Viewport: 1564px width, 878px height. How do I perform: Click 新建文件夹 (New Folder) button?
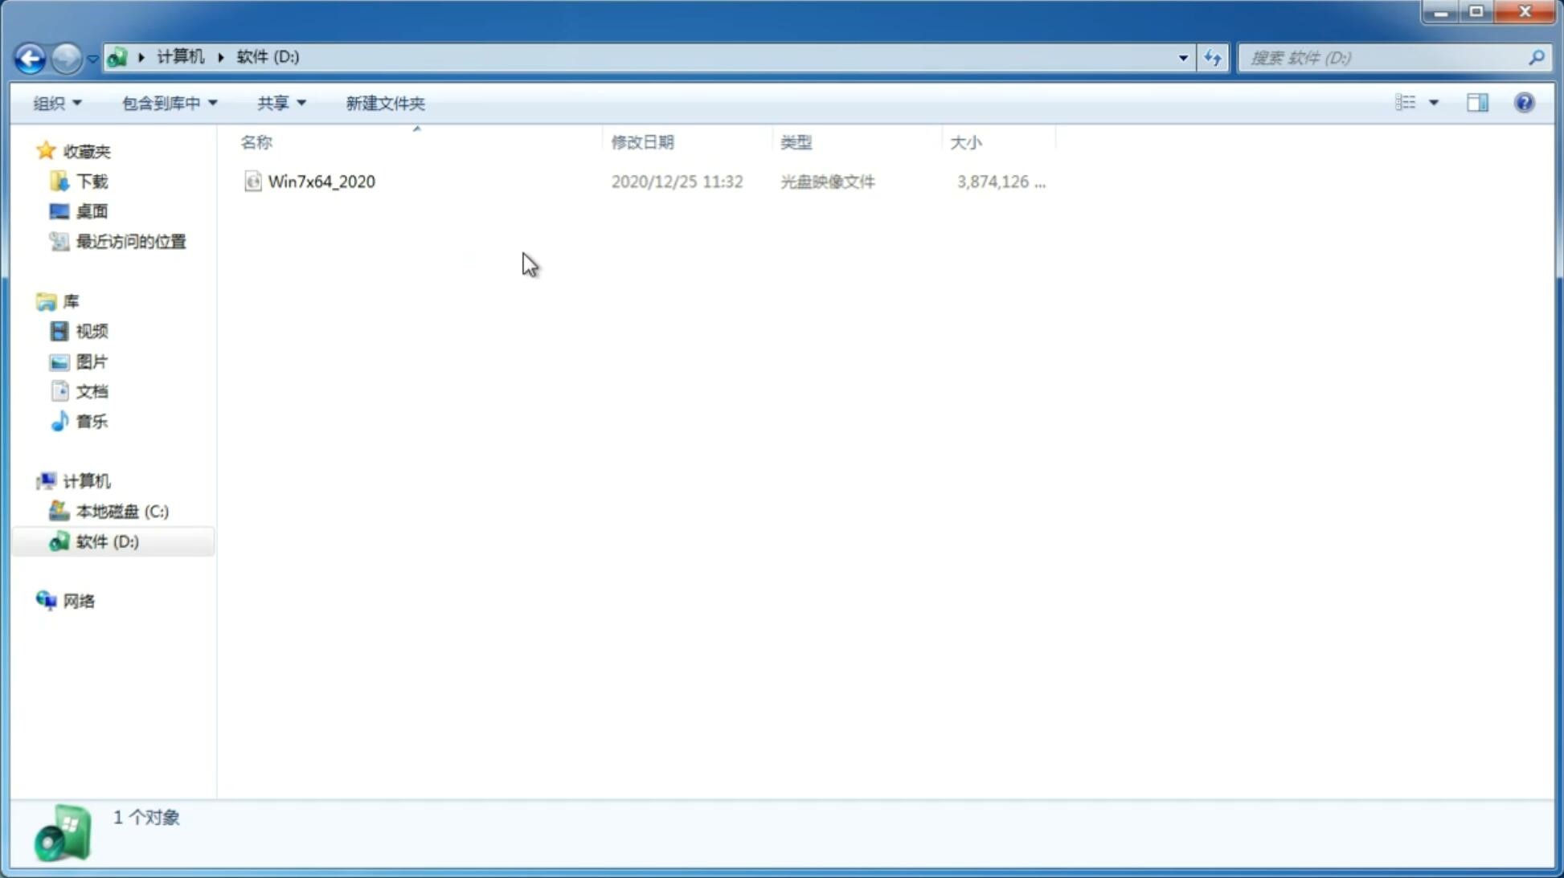tap(384, 102)
